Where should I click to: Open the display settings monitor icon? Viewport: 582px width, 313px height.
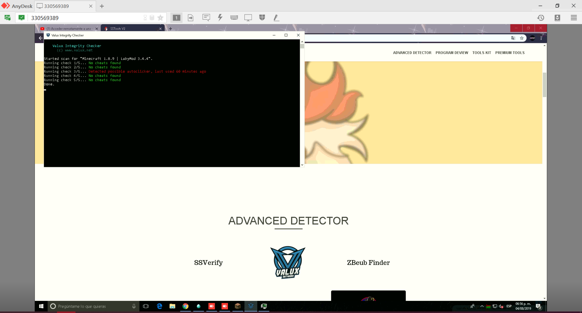click(x=248, y=18)
